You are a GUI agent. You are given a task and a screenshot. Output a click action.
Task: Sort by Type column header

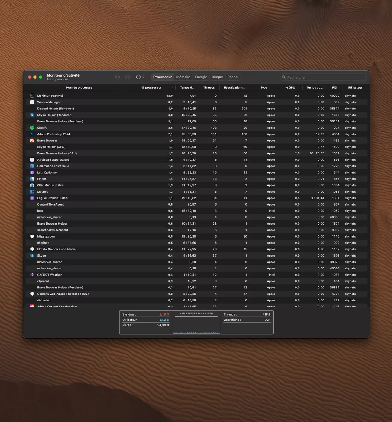(x=264, y=88)
